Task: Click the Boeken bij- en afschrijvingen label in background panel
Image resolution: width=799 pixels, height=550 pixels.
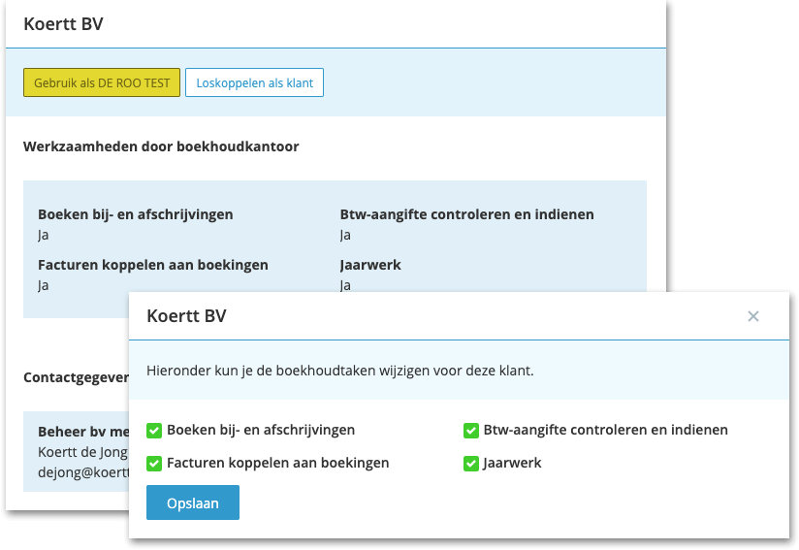Action: click(x=136, y=214)
